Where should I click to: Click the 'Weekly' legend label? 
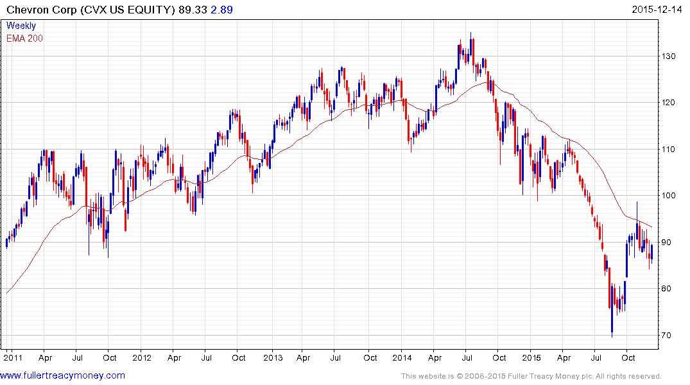pos(21,26)
